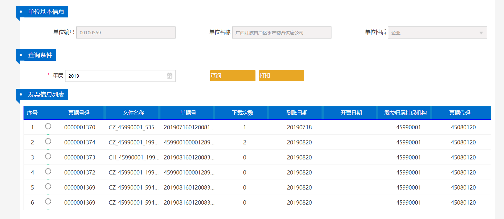The height and width of the screenshot is (219, 504).
Task: Sort by 下载次数 column header
Action: click(242, 113)
